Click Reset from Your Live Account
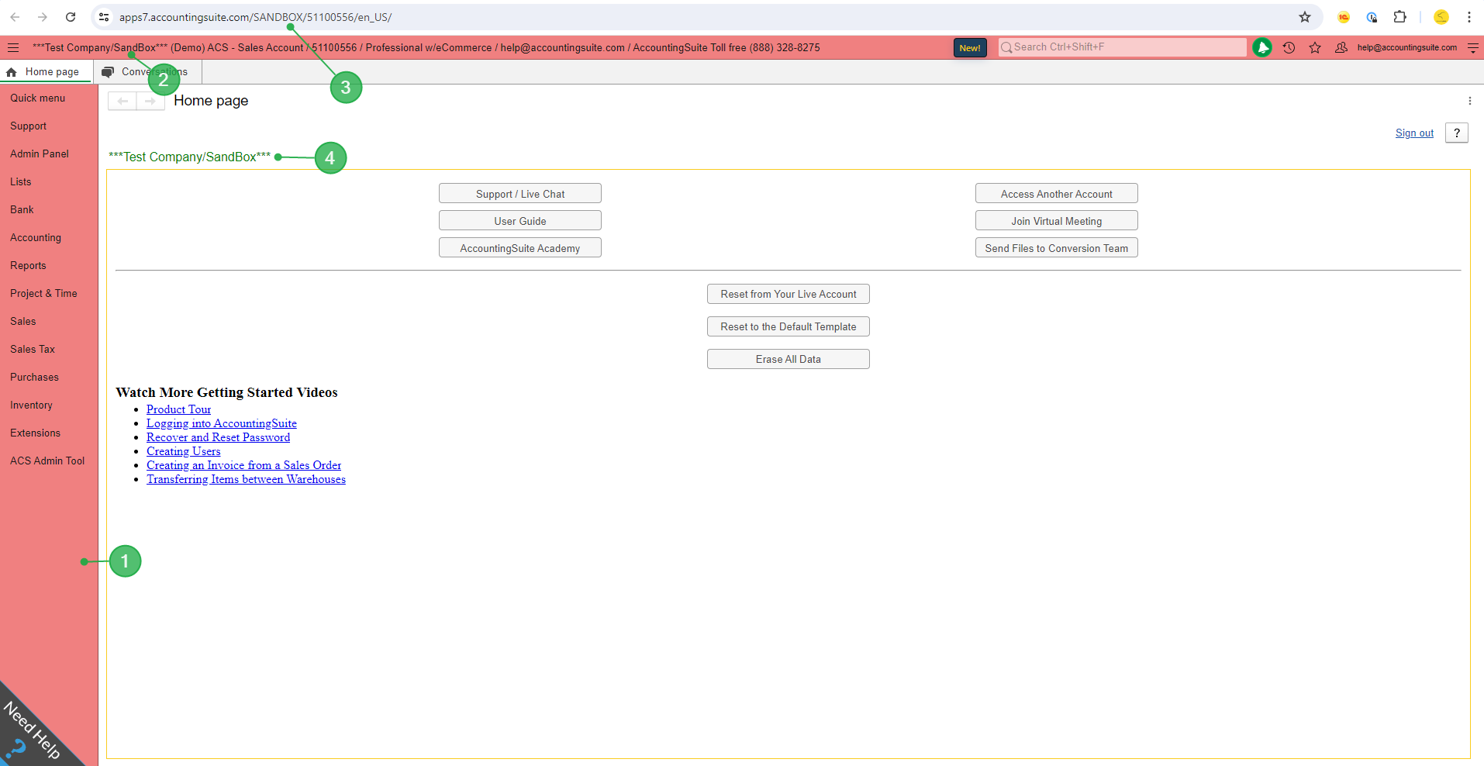The height and width of the screenshot is (766, 1484). pyautogui.click(x=789, y=294)
